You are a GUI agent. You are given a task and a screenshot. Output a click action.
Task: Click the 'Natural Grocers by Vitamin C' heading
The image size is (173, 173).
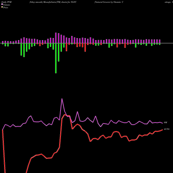(109, 2)
